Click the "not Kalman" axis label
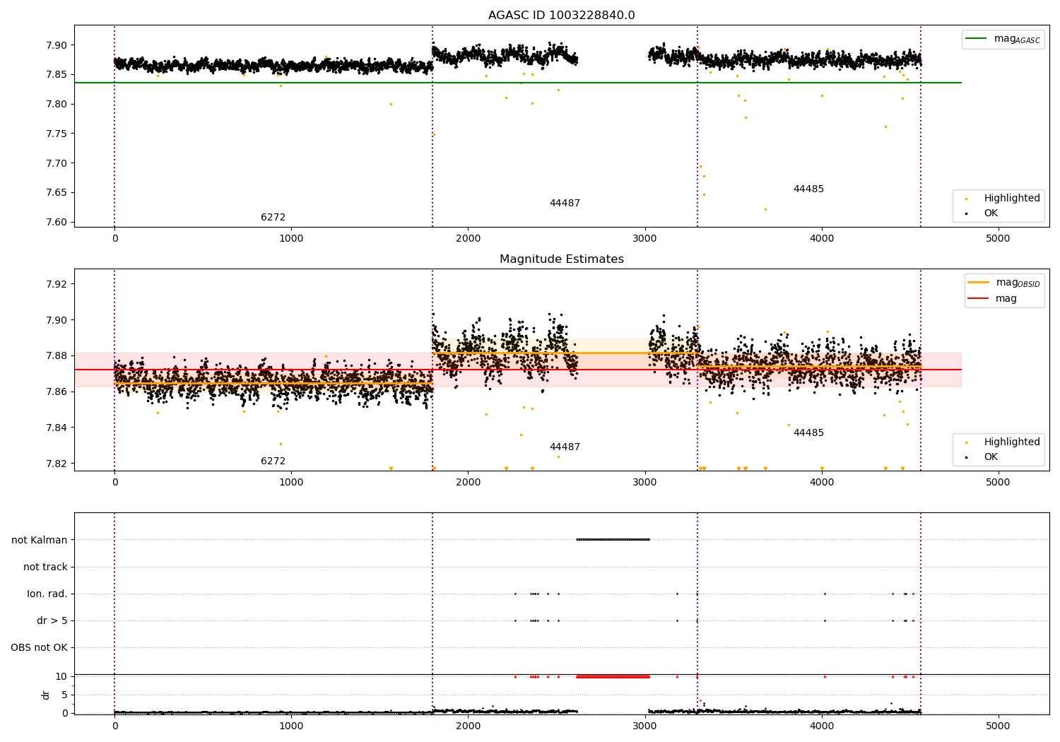 pyautogui.click(x=40, y=540)
